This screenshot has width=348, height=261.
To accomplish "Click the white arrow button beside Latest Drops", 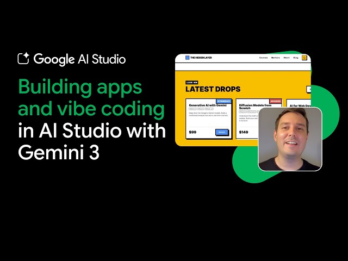I will click(x=309, y=89).
